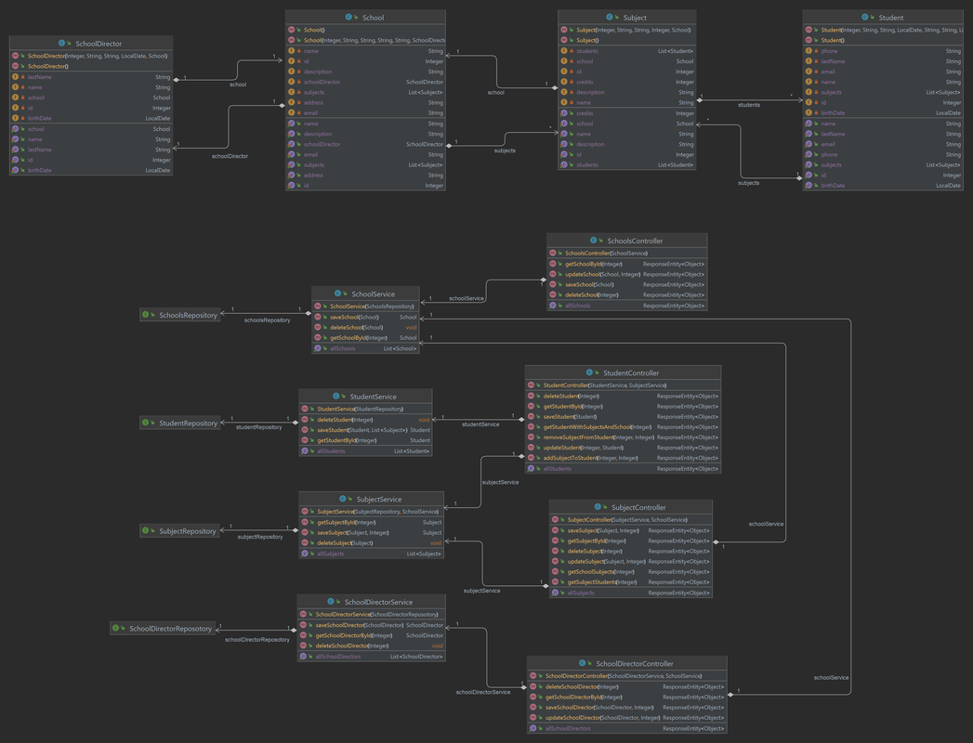Click the interface icon on StudentRepository node
This screenshot has width=973, height=743.
146,423
